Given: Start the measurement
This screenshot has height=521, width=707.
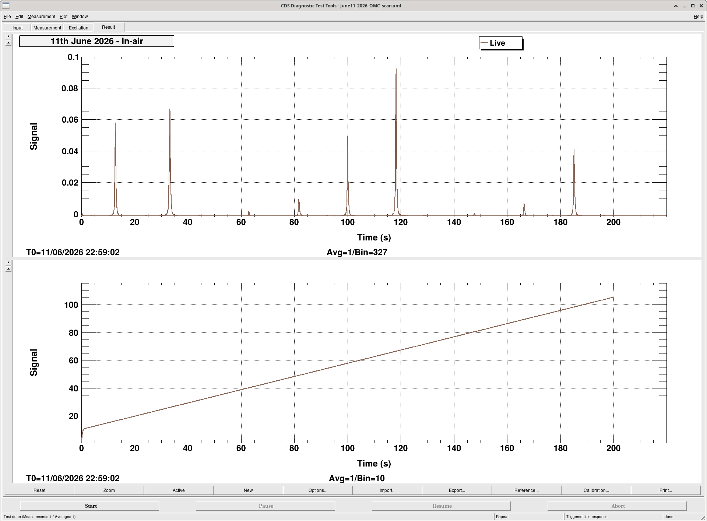Looking at the screenshot, I should (x=90, y=506).
